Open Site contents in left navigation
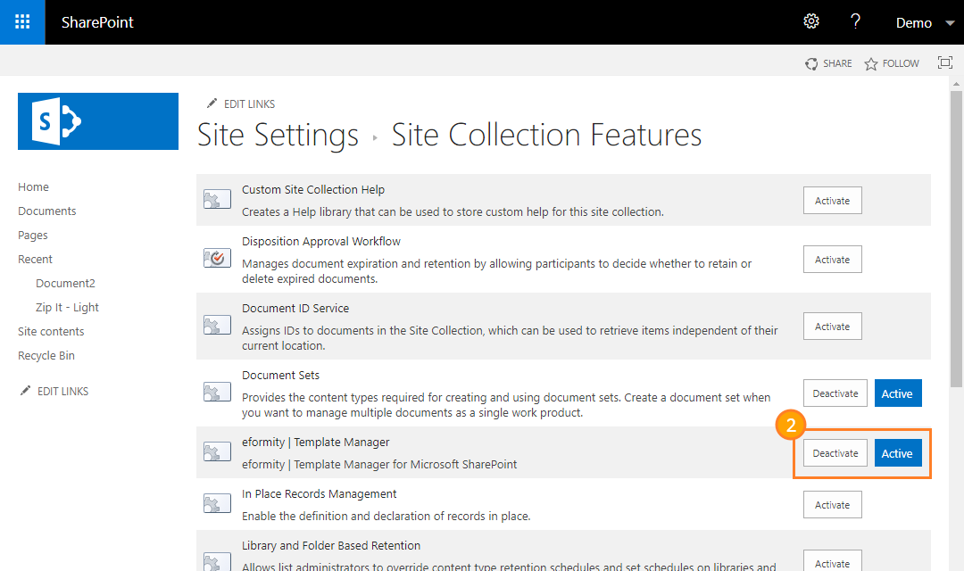Screen dimensions: 964x571 click(51, 331)
